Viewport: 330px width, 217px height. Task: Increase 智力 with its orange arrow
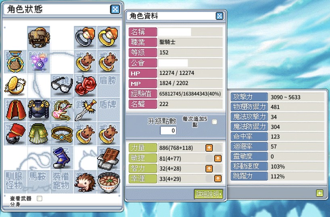(x=209, y=168)
